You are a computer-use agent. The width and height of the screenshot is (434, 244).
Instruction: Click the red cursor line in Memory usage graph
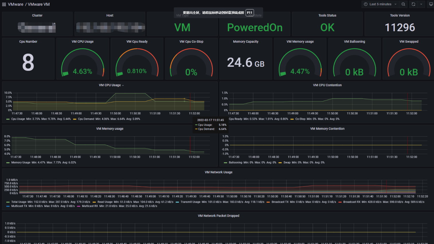pos(190,145)
